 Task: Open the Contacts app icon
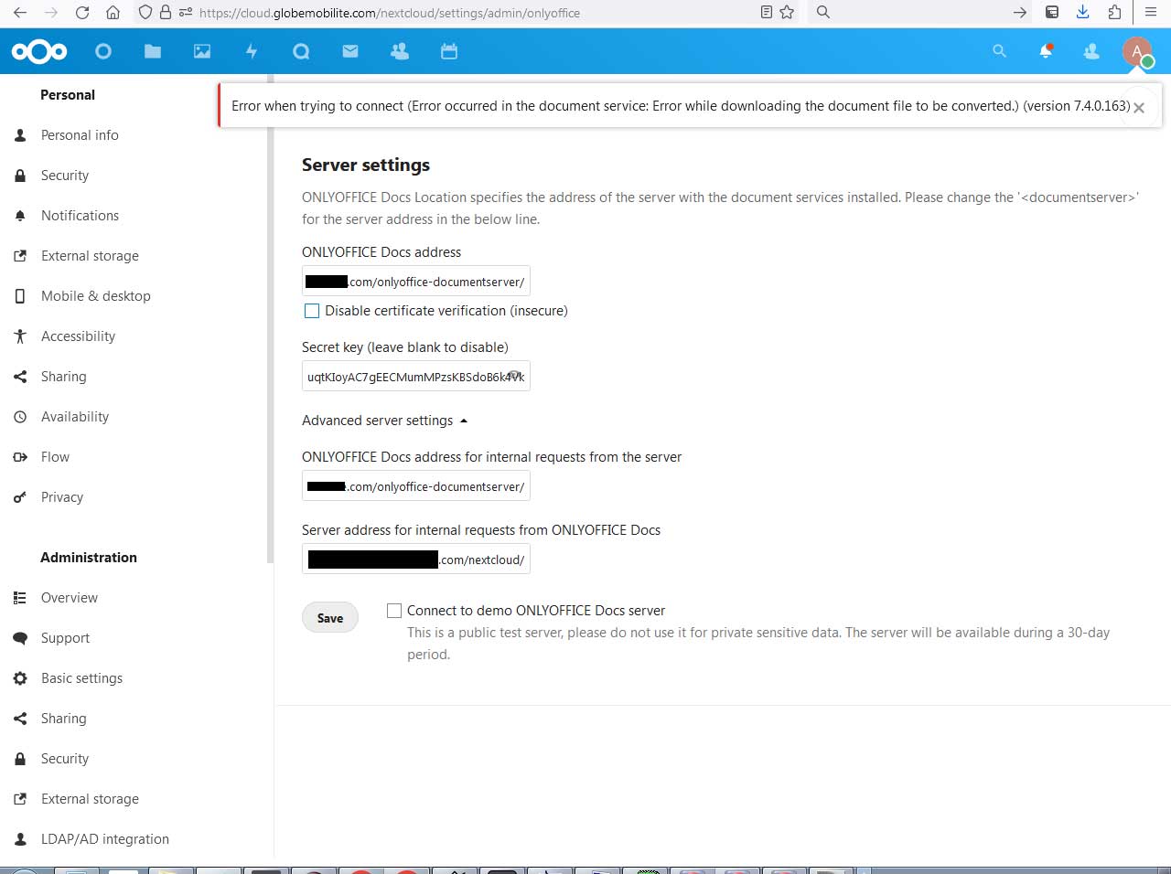(x=400, y=51)
